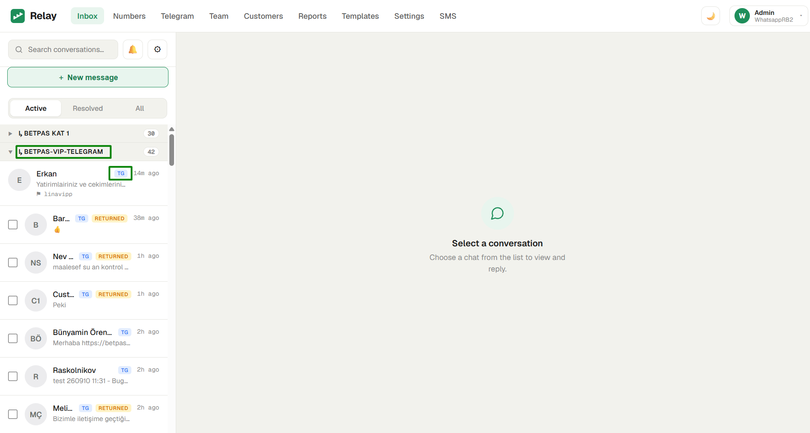The height and width of the screenshot is (433, 810).
Task: Open the Admin account dropdown
Action: click(x=769, y=16)
